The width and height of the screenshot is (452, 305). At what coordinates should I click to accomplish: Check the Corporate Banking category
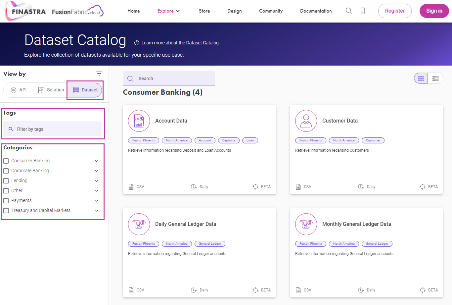(x=6, y=171)
